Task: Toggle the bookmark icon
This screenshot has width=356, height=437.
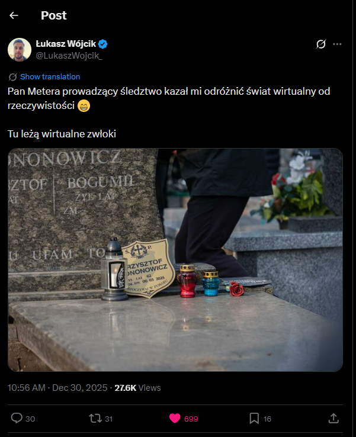Action: click(x=254, y=418)
